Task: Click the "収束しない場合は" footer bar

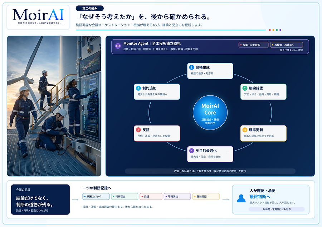Action: click(210, 171)
